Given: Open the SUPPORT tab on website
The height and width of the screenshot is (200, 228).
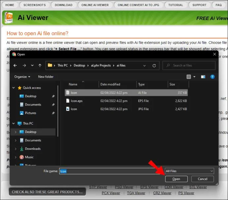Looking at the screenshot, I should click(x=199, y=5).
